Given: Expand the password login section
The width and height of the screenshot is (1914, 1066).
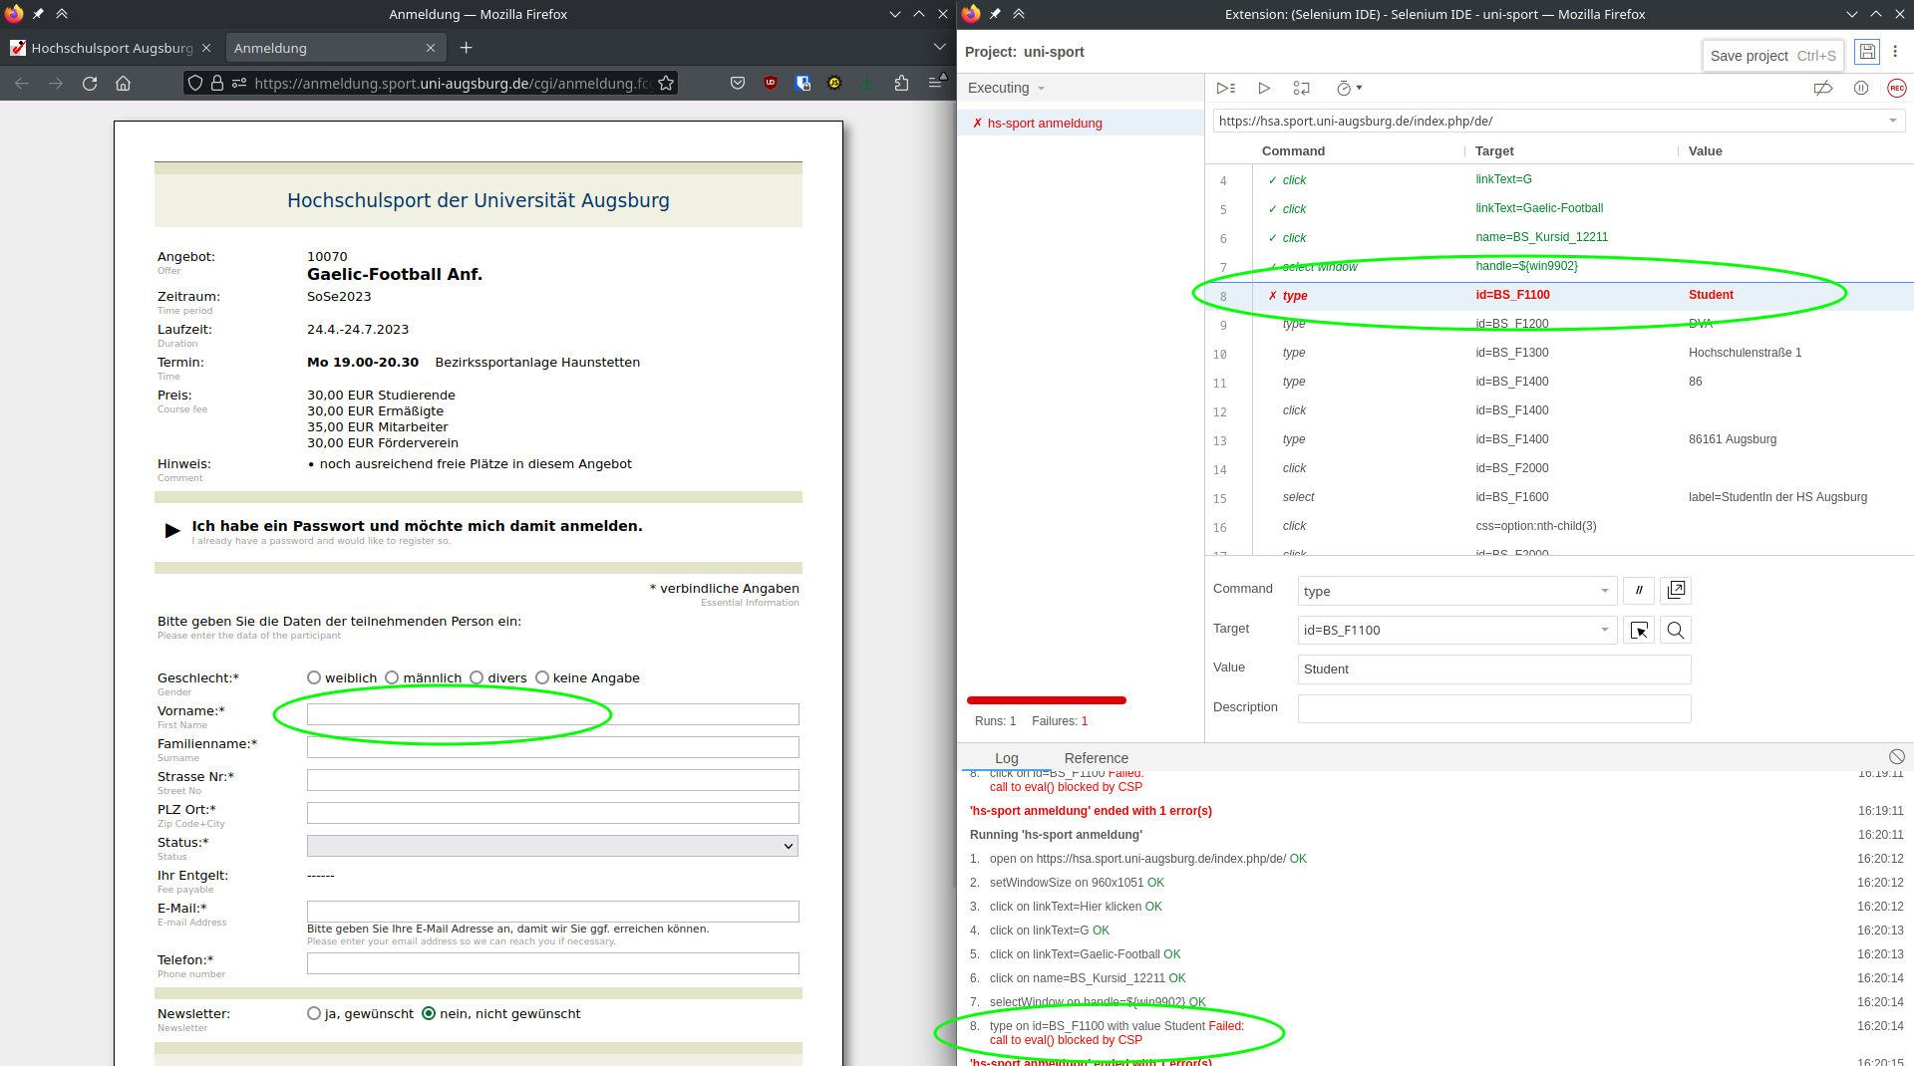Looking at the screenshot, I should point(172,530).
